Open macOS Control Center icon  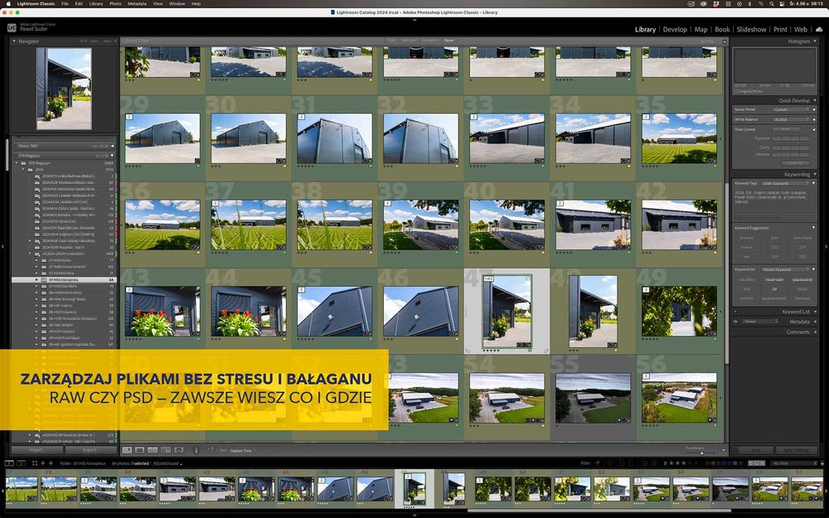click(x=783, y=3)
